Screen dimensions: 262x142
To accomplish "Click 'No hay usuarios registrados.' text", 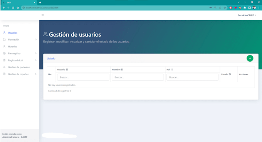I will pos(62,85).
